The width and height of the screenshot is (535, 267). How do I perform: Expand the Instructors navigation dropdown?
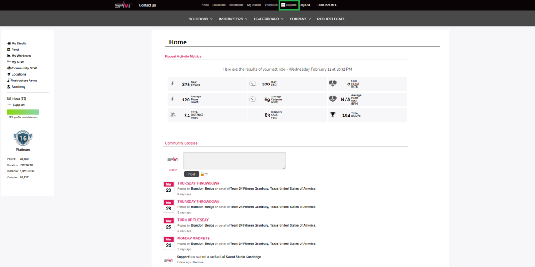pos(233,19)
